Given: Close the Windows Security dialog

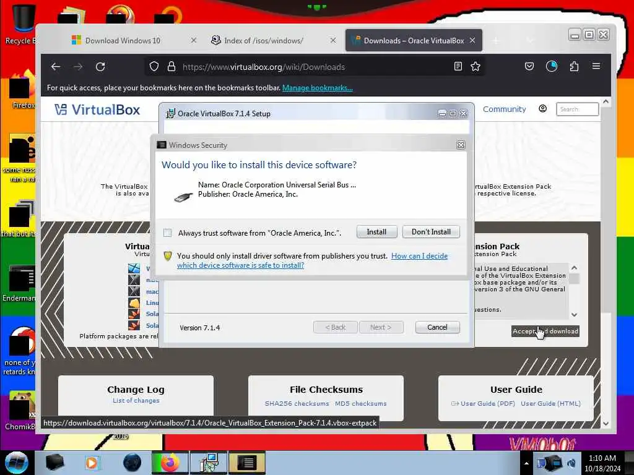Looking at the screenshot, I should (x=461, y=145).
